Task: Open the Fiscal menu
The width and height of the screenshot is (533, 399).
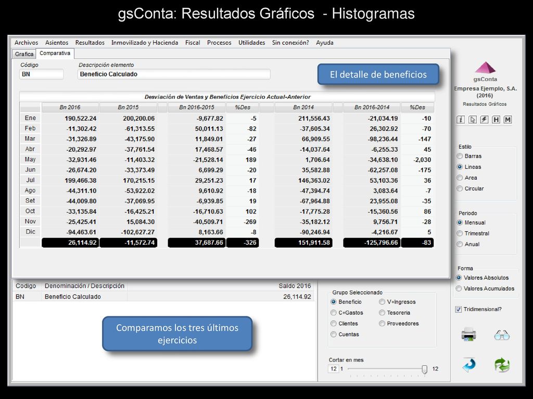Action: [x=193, y=43]
